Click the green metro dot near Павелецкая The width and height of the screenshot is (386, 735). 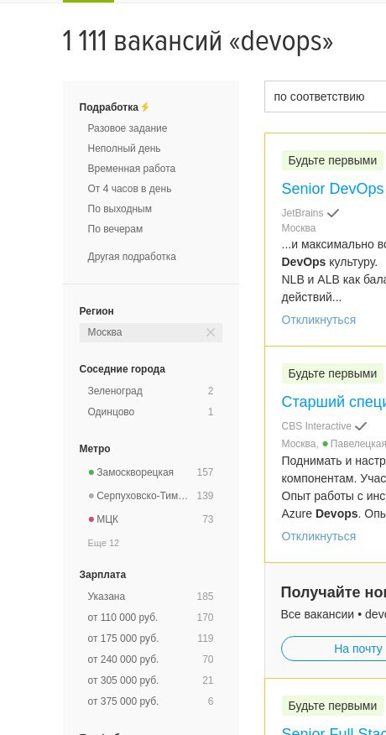(x=325, y=444)
